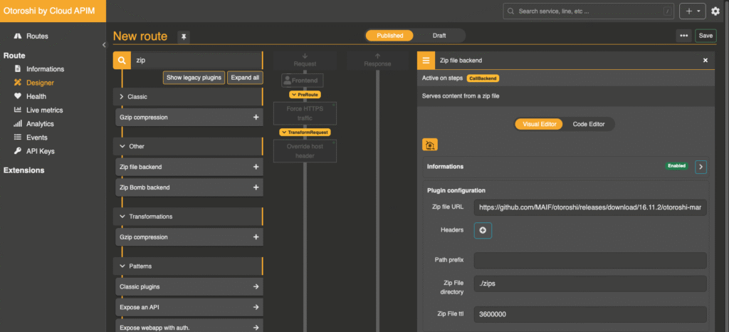
Task: Collapse the Other plugins category
Action: [122, 146]
